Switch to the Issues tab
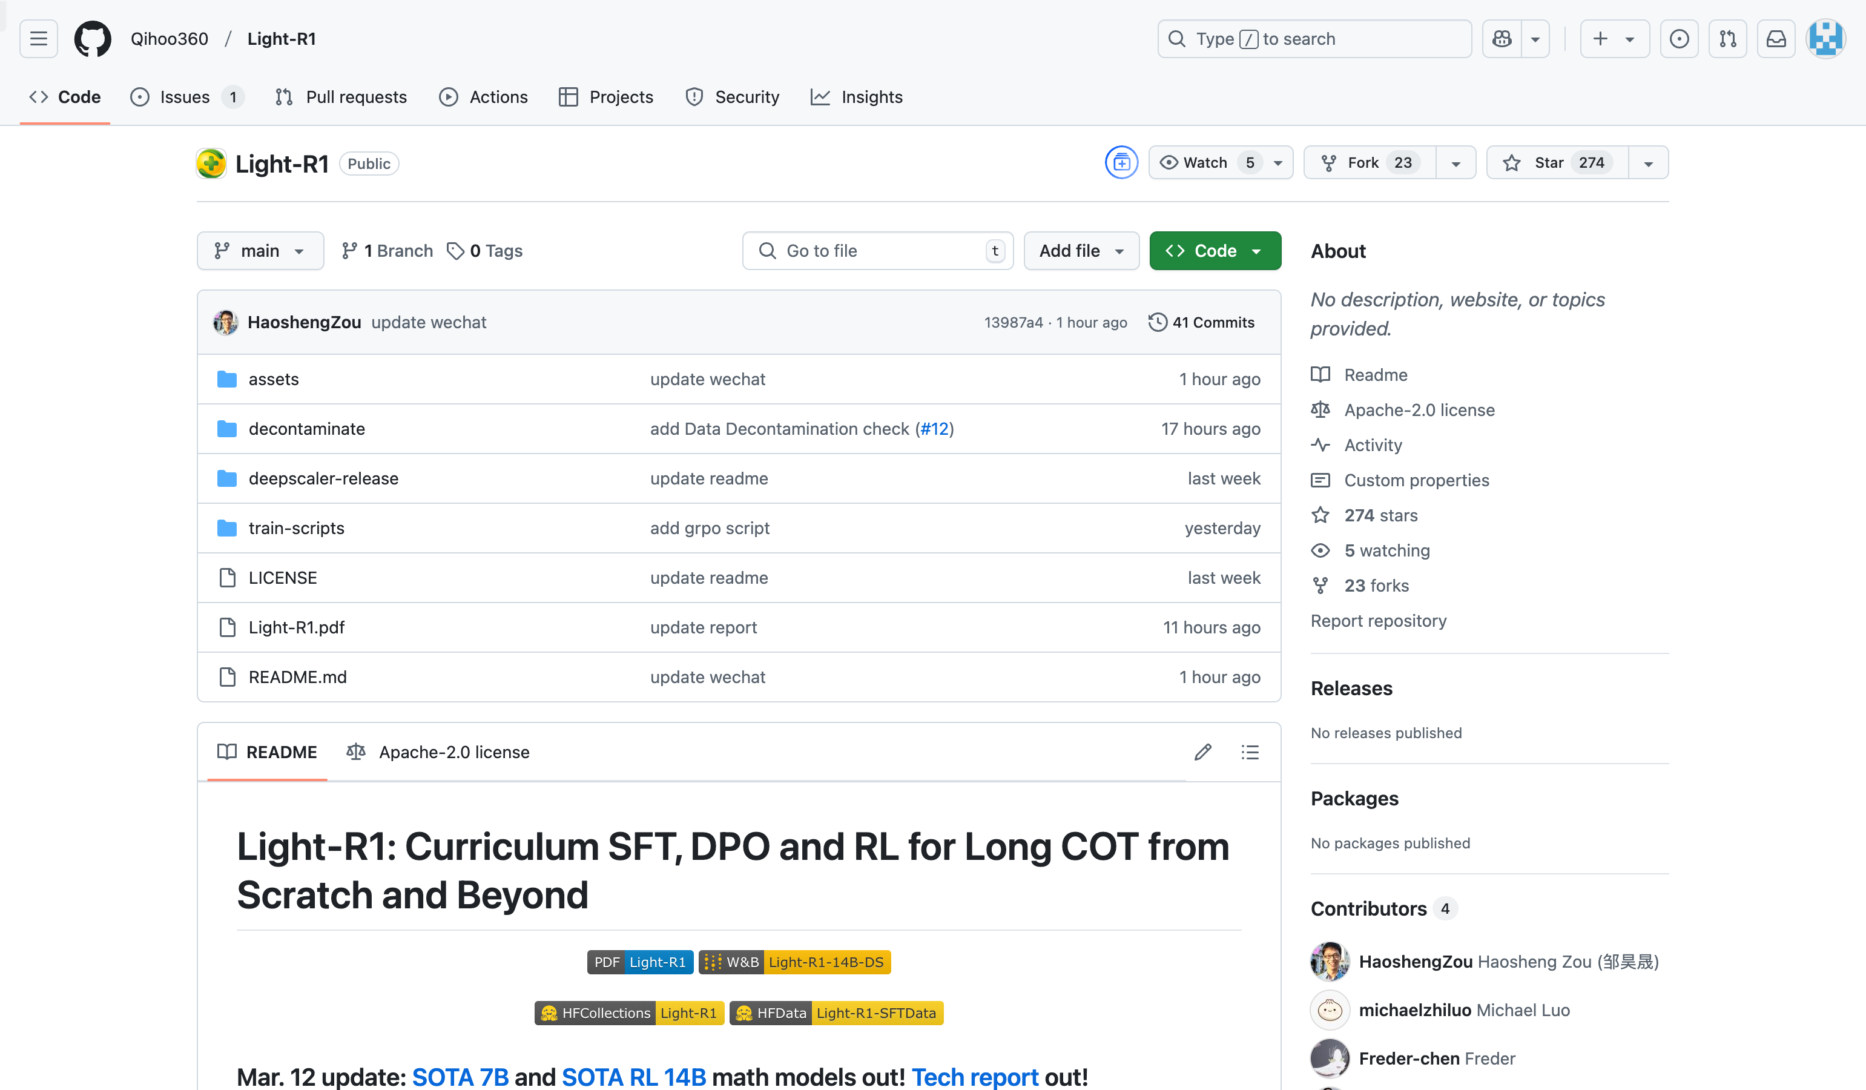Image resolution: width=1866 pixels, height=1090 pixels. pos(187,97)
